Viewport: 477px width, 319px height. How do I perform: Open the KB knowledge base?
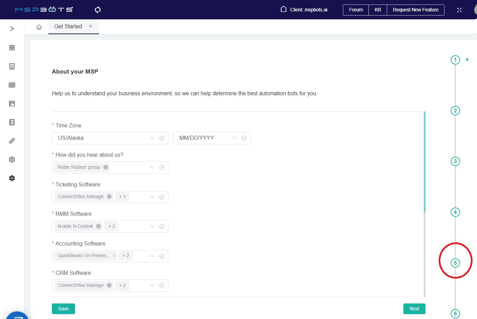point(378,10)
